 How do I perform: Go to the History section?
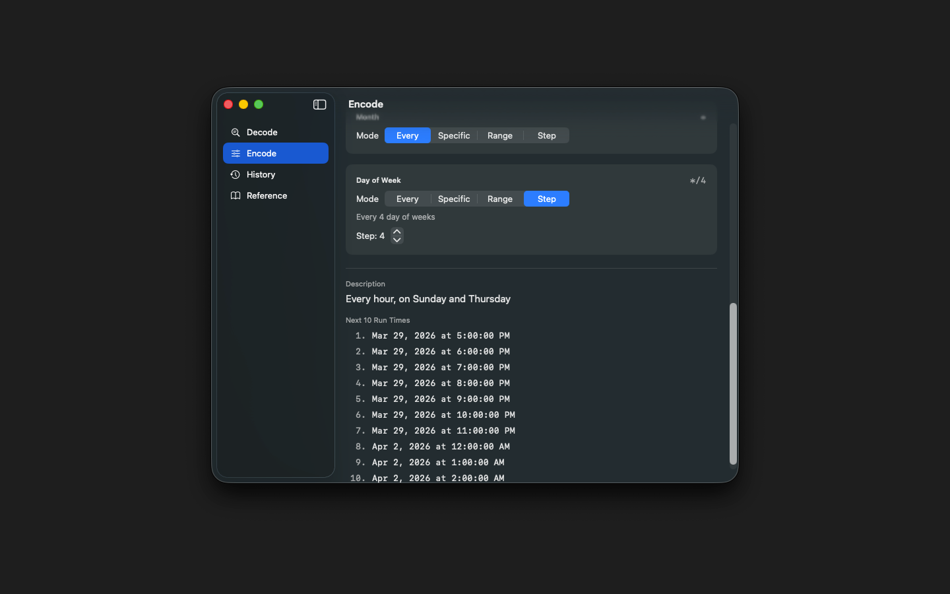(276, 174)
